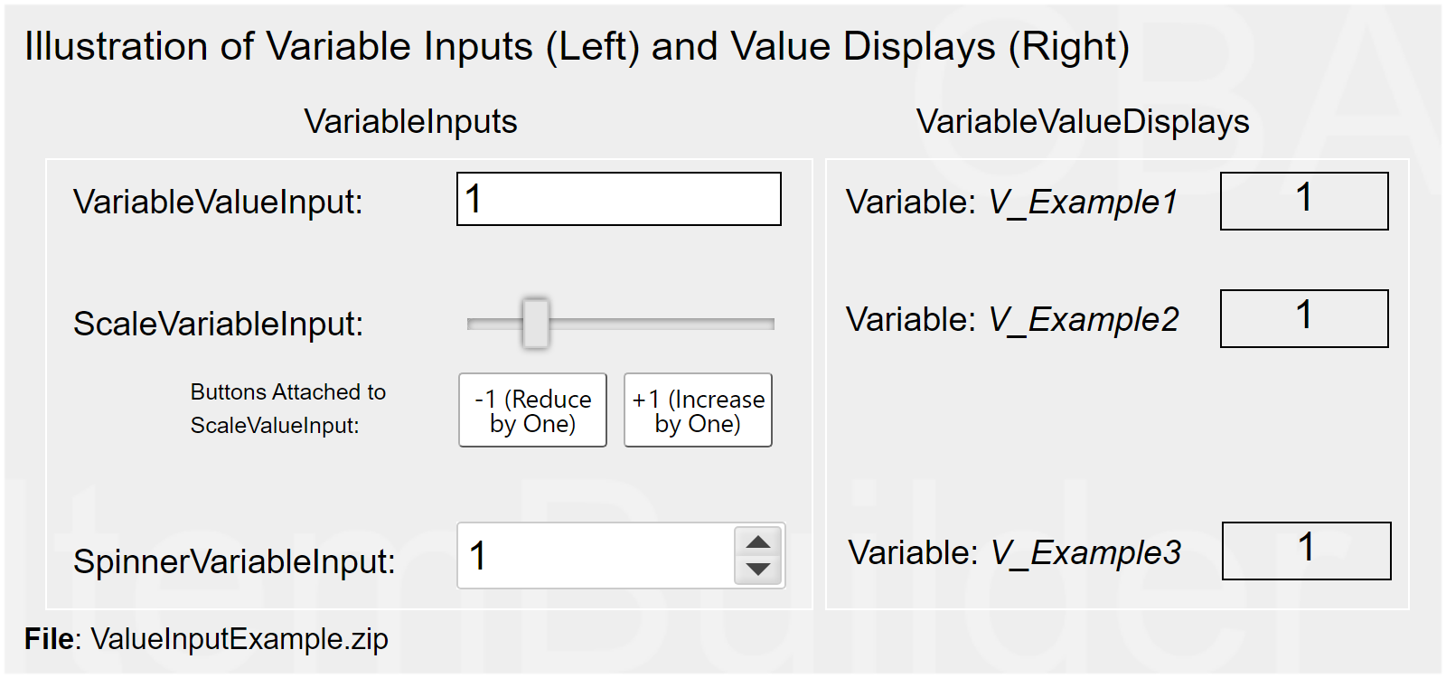Click the ValueInputExample.zip file name
The image size is (1446, 678).
point(239,639)
